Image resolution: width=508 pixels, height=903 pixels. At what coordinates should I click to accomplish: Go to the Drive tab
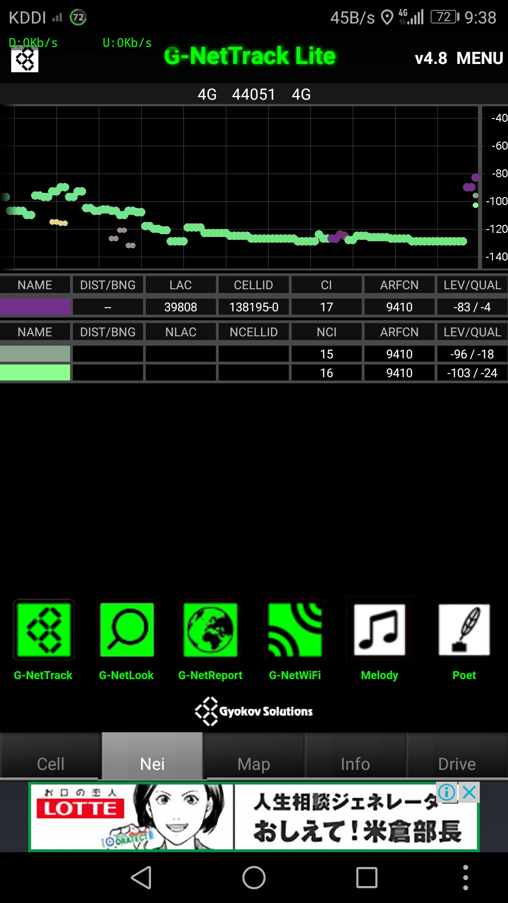[x=457, y=756]
